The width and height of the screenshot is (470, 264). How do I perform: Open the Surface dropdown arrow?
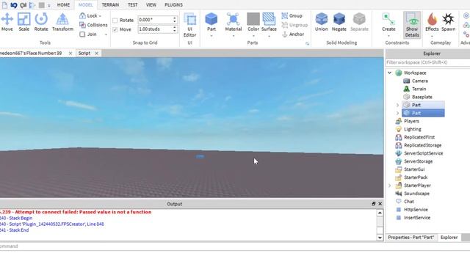[x=269, y=36]
